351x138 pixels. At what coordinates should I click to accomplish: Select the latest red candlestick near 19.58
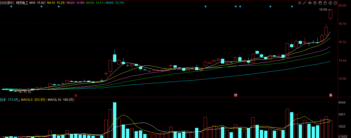pos(331,14)
